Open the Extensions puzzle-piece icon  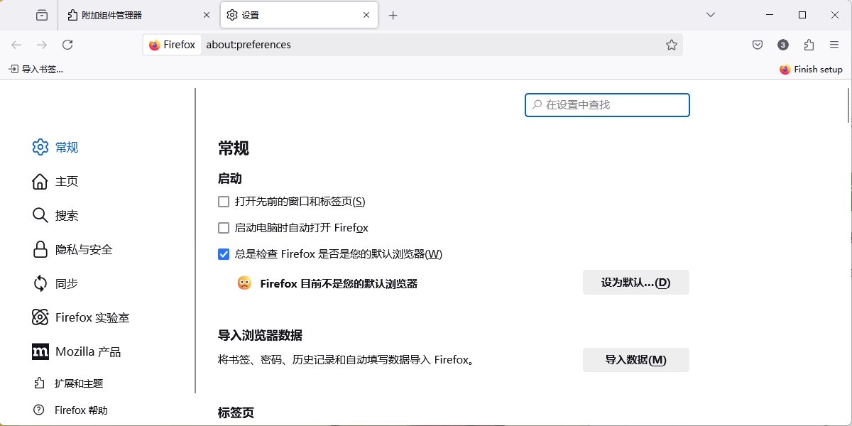(x=809, y=45)
